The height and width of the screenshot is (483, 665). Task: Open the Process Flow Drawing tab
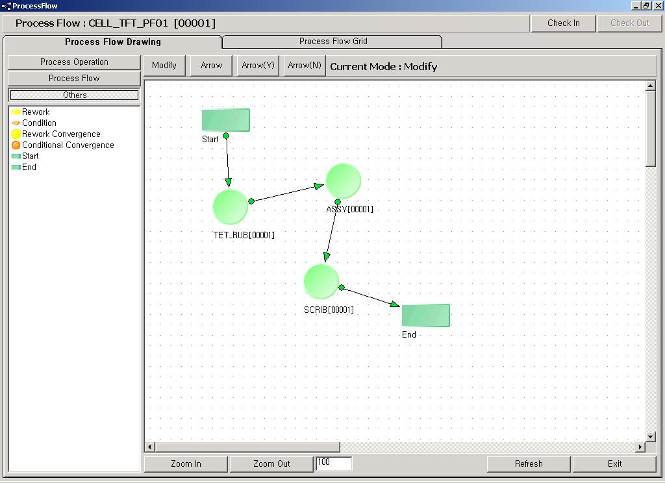coord(112,42)
